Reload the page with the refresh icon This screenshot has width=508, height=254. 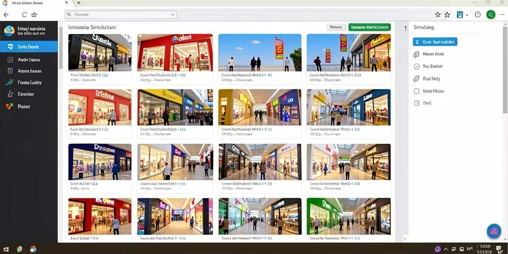(24, 14)
